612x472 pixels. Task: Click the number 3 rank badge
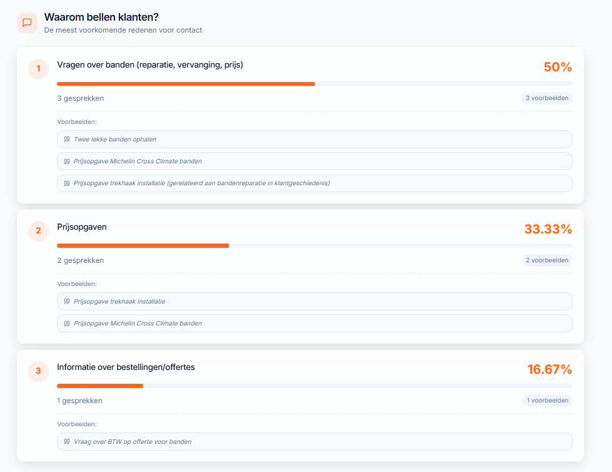coord(38,371)
